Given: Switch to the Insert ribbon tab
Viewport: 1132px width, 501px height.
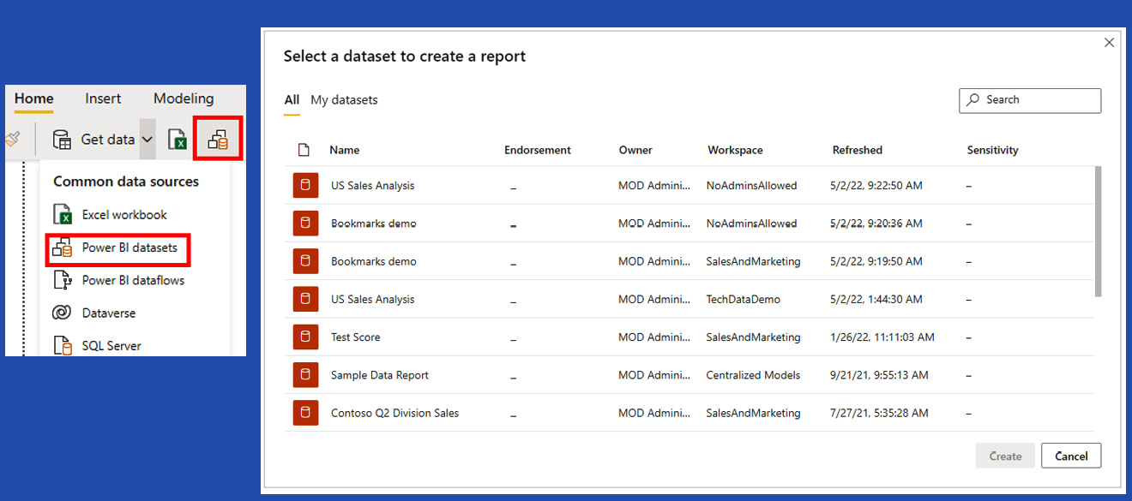Looking at the screenshot, I should point(103,98).
